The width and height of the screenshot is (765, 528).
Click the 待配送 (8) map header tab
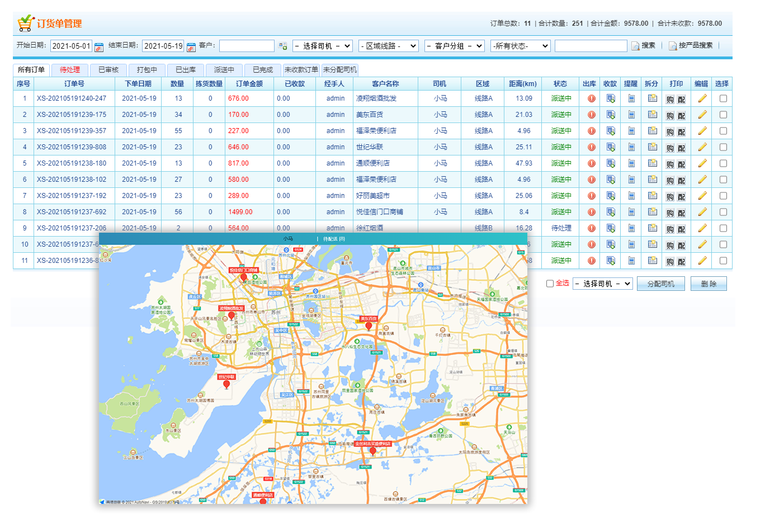coord(334,239)
